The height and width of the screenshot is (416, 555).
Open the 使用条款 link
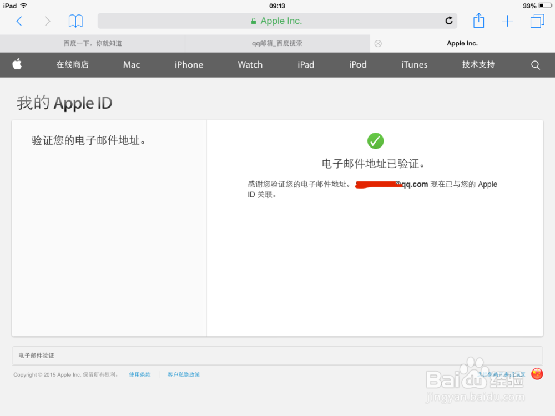point(140,374)
